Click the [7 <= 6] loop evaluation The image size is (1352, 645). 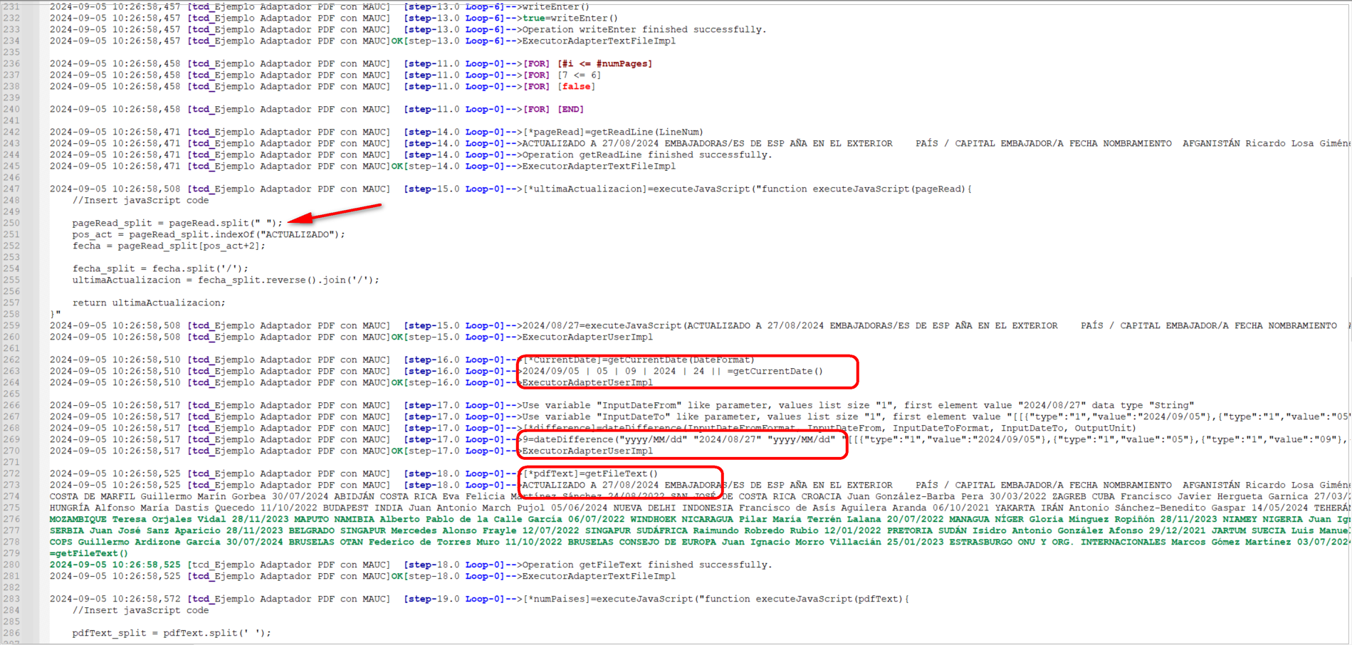pos(579,75)
